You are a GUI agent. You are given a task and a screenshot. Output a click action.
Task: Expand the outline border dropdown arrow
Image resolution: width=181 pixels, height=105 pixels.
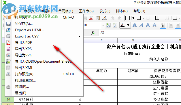click(x=144, y=18)
